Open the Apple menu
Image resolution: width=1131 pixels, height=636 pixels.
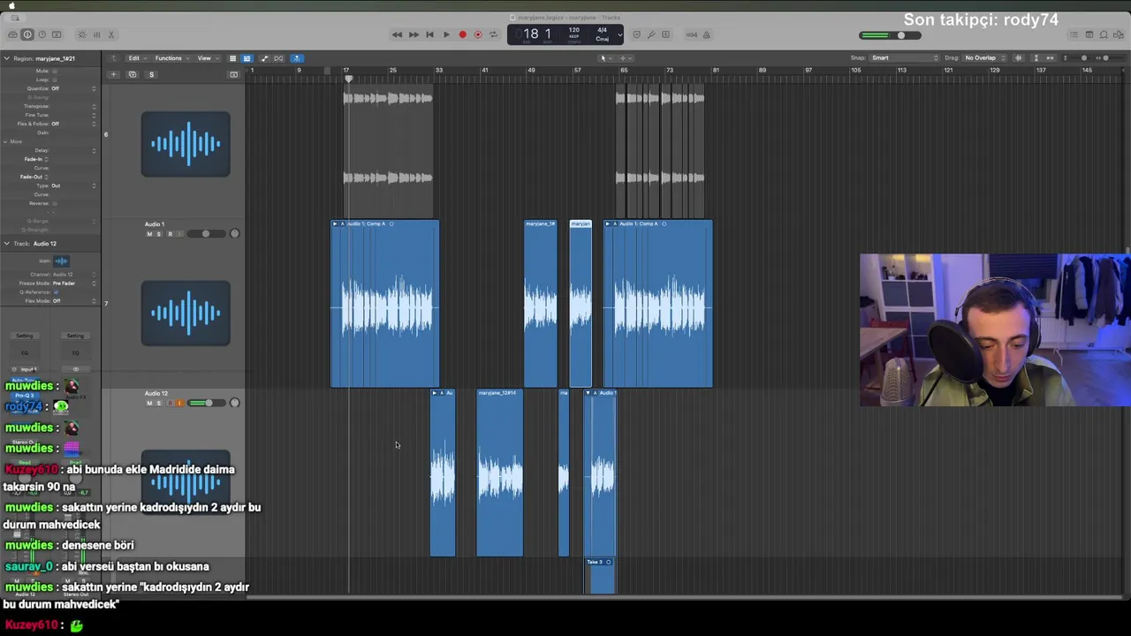(12, 5)
